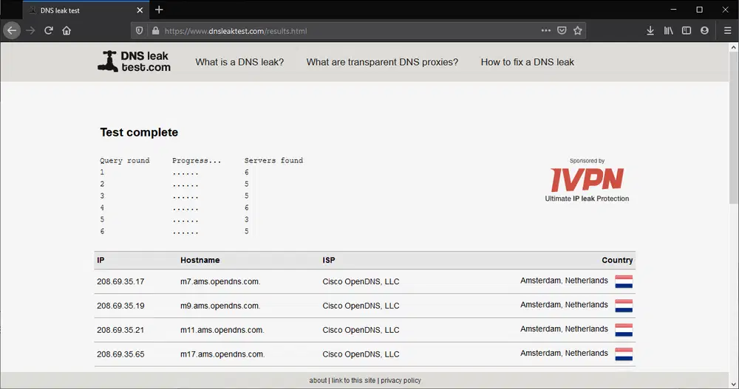739x389 pixels.
Task: Open page actions three-dot menu
Action: tap(546, 30)
